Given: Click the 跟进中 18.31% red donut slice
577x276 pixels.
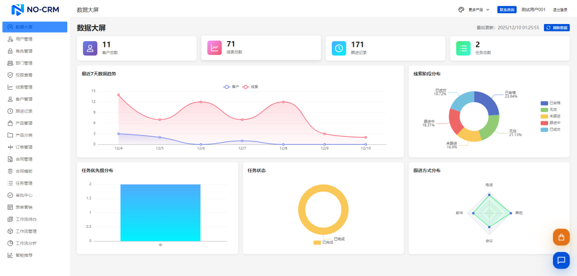Looking at the screenshot, I should click(x=455, y=121).
